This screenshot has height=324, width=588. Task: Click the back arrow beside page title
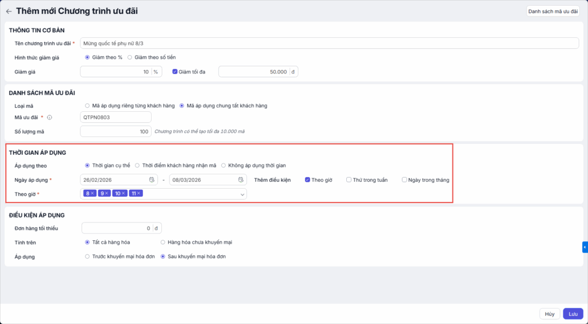click(9, 11)
